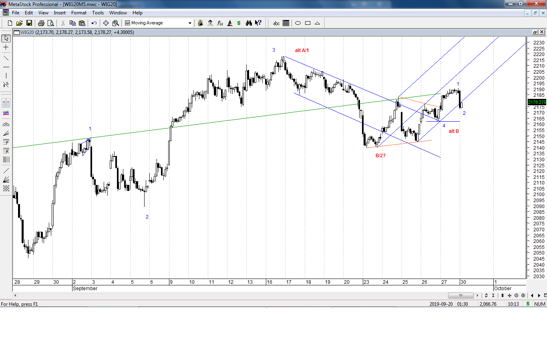Click the scrollbar left arrow
The image size is (547, 337).
(16, 296)
